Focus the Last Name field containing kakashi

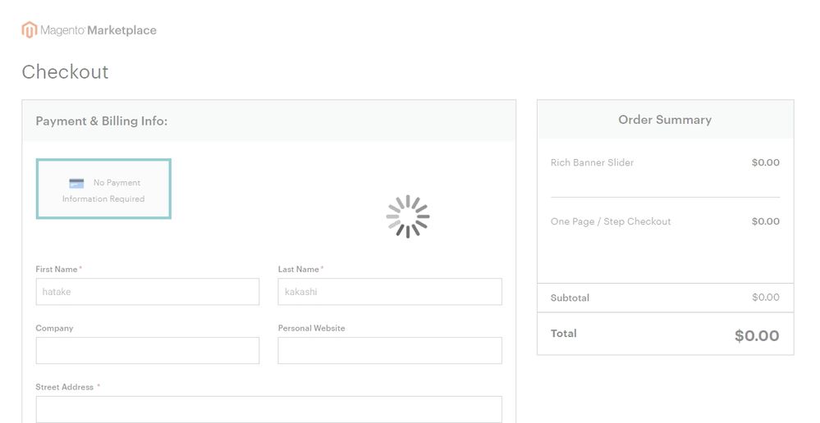pos(390,291)
